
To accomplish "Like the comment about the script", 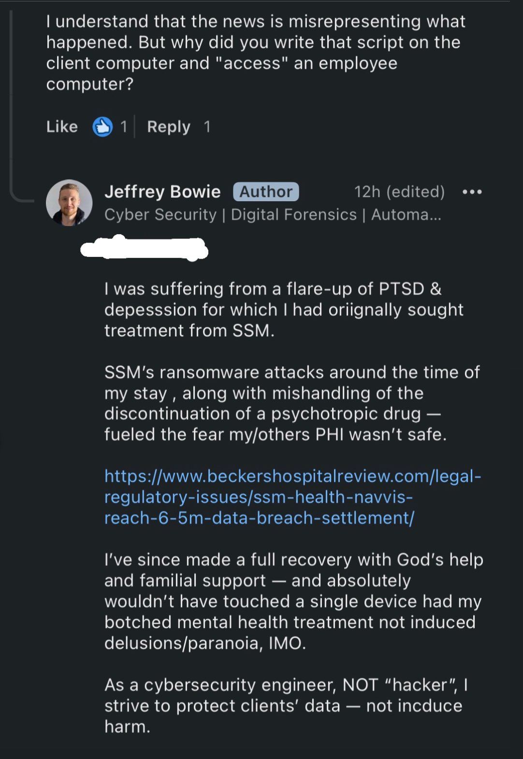I will [62, 127].
